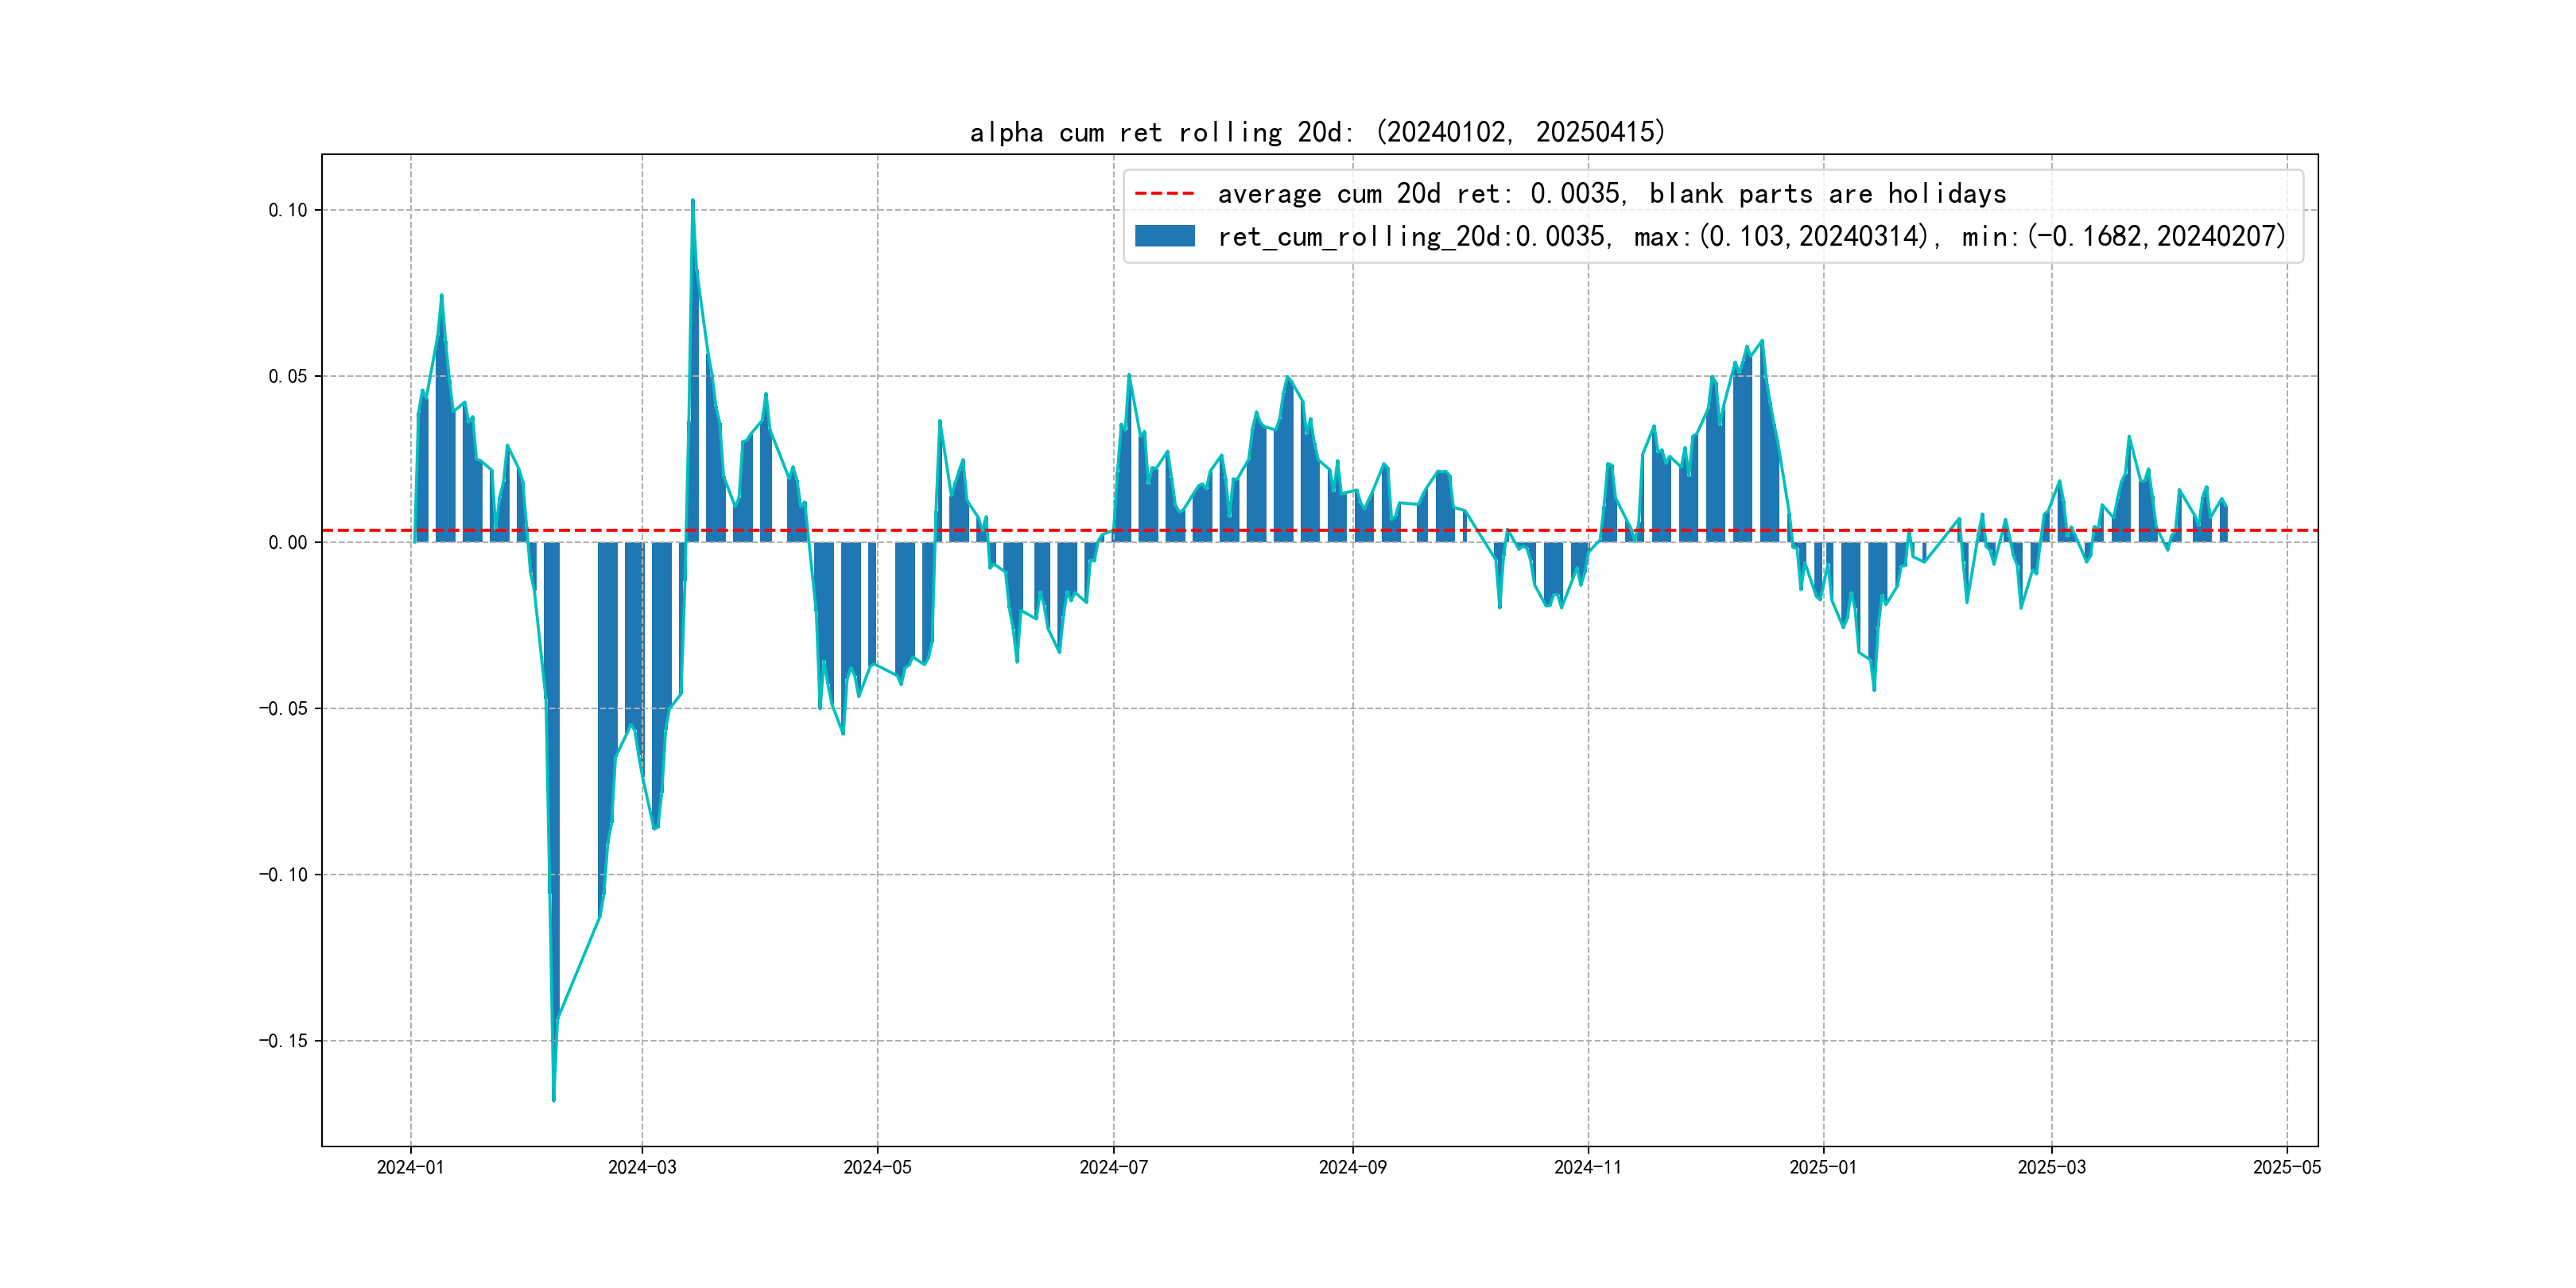This screenshot has width=2576, height=1288.
Task: Click the 0.00 y-axis tick label
Action: pos(287,542)
